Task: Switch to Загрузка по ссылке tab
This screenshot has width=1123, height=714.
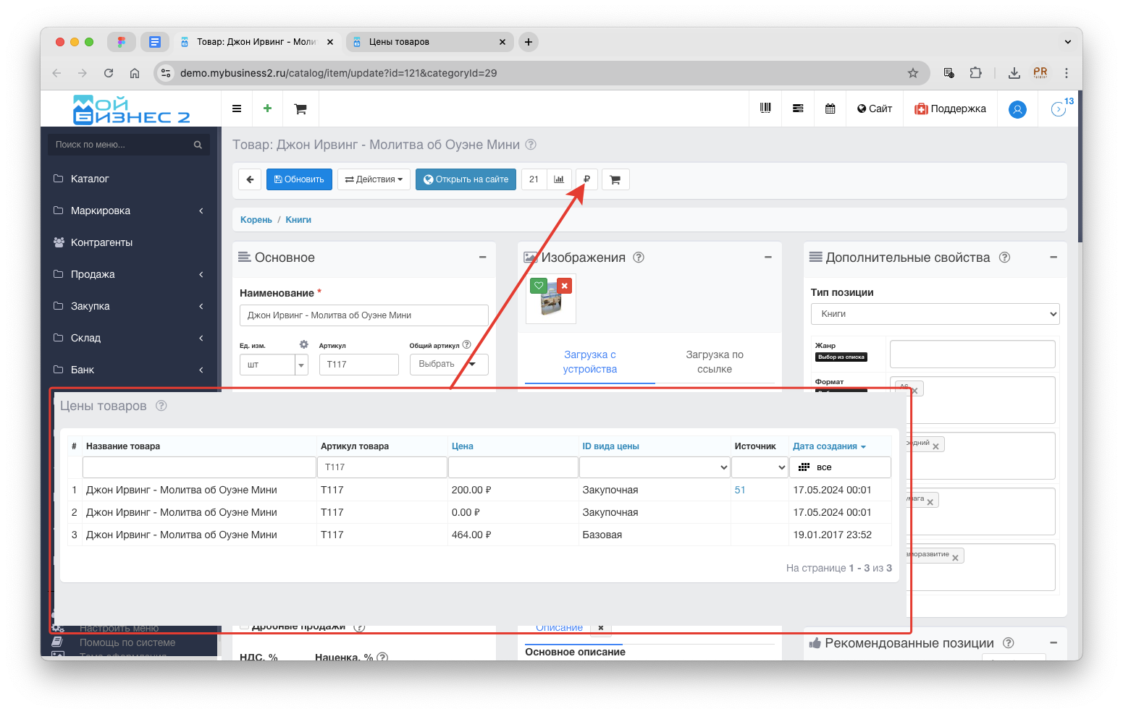Action: [715, 362]
